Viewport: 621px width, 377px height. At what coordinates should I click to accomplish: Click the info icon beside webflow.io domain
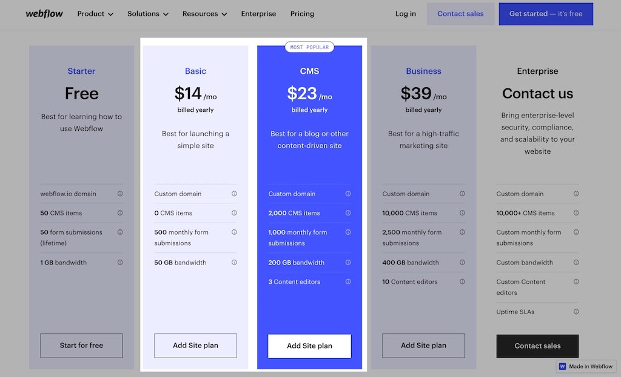[x=121, y=194]
